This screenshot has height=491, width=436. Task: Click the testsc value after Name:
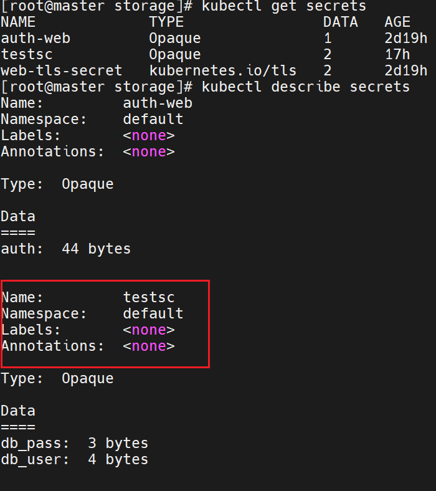(x=149, y=297)
